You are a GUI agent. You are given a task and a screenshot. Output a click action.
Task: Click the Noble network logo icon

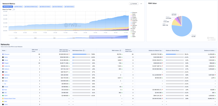3,72
